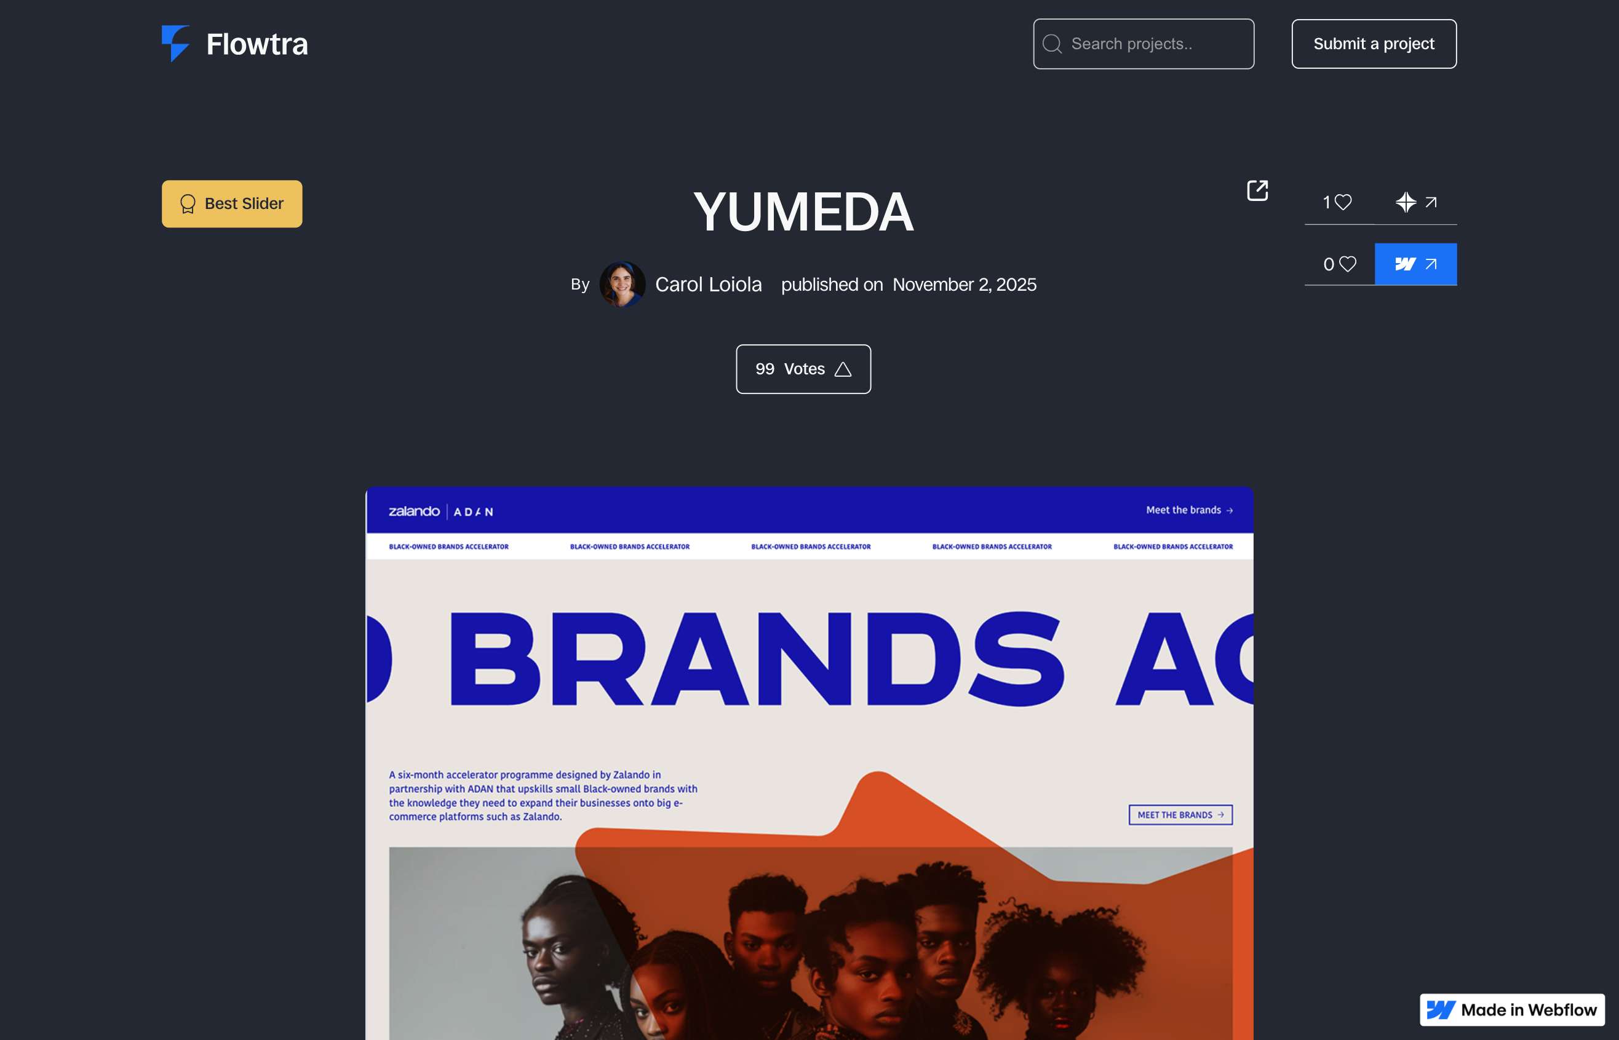Click the YUMEDA project title

(x=803, y=211)
